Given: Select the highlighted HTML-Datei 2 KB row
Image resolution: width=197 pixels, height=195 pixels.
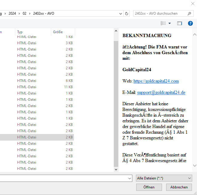Looking at the screenshot, I should (x=37, y=137).
